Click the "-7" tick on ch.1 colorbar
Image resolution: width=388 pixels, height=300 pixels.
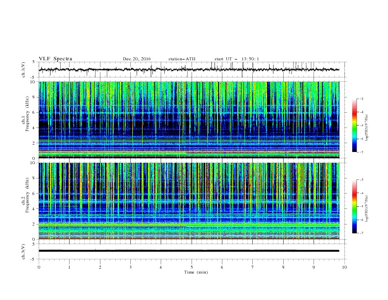pyautogui.click(x=361, y=152)
